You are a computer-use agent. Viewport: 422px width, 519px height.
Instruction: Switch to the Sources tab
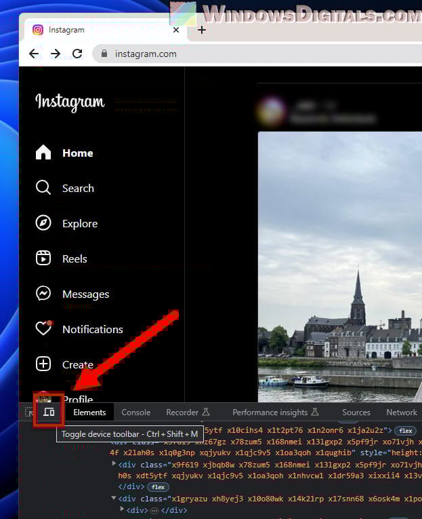[x=356, y=412]
